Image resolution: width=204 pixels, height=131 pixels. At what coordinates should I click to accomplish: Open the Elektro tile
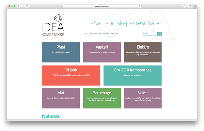click(x=143, y=53)
